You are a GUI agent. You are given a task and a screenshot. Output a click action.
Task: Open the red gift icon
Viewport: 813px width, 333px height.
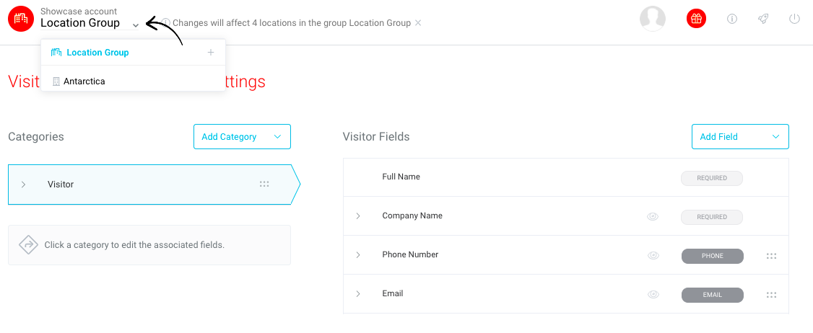pos(696,19)
